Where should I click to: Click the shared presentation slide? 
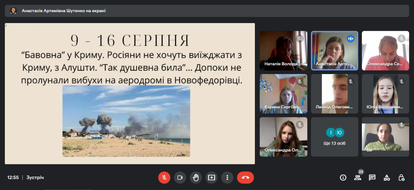click(130, 93)
